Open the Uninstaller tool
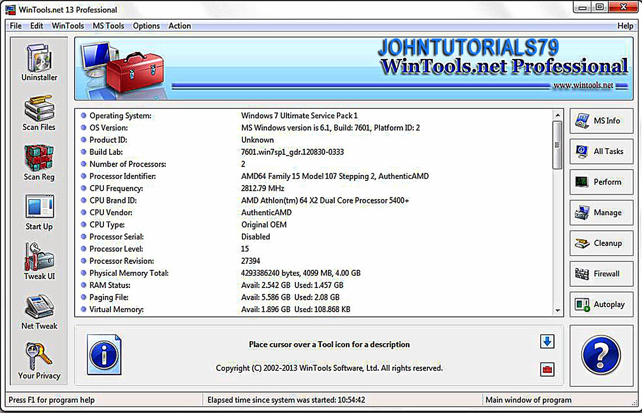The image size is (642, 413). pos(39,63)
